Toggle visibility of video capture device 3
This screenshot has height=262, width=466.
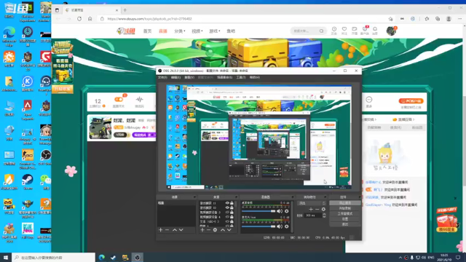pos(227,213)
